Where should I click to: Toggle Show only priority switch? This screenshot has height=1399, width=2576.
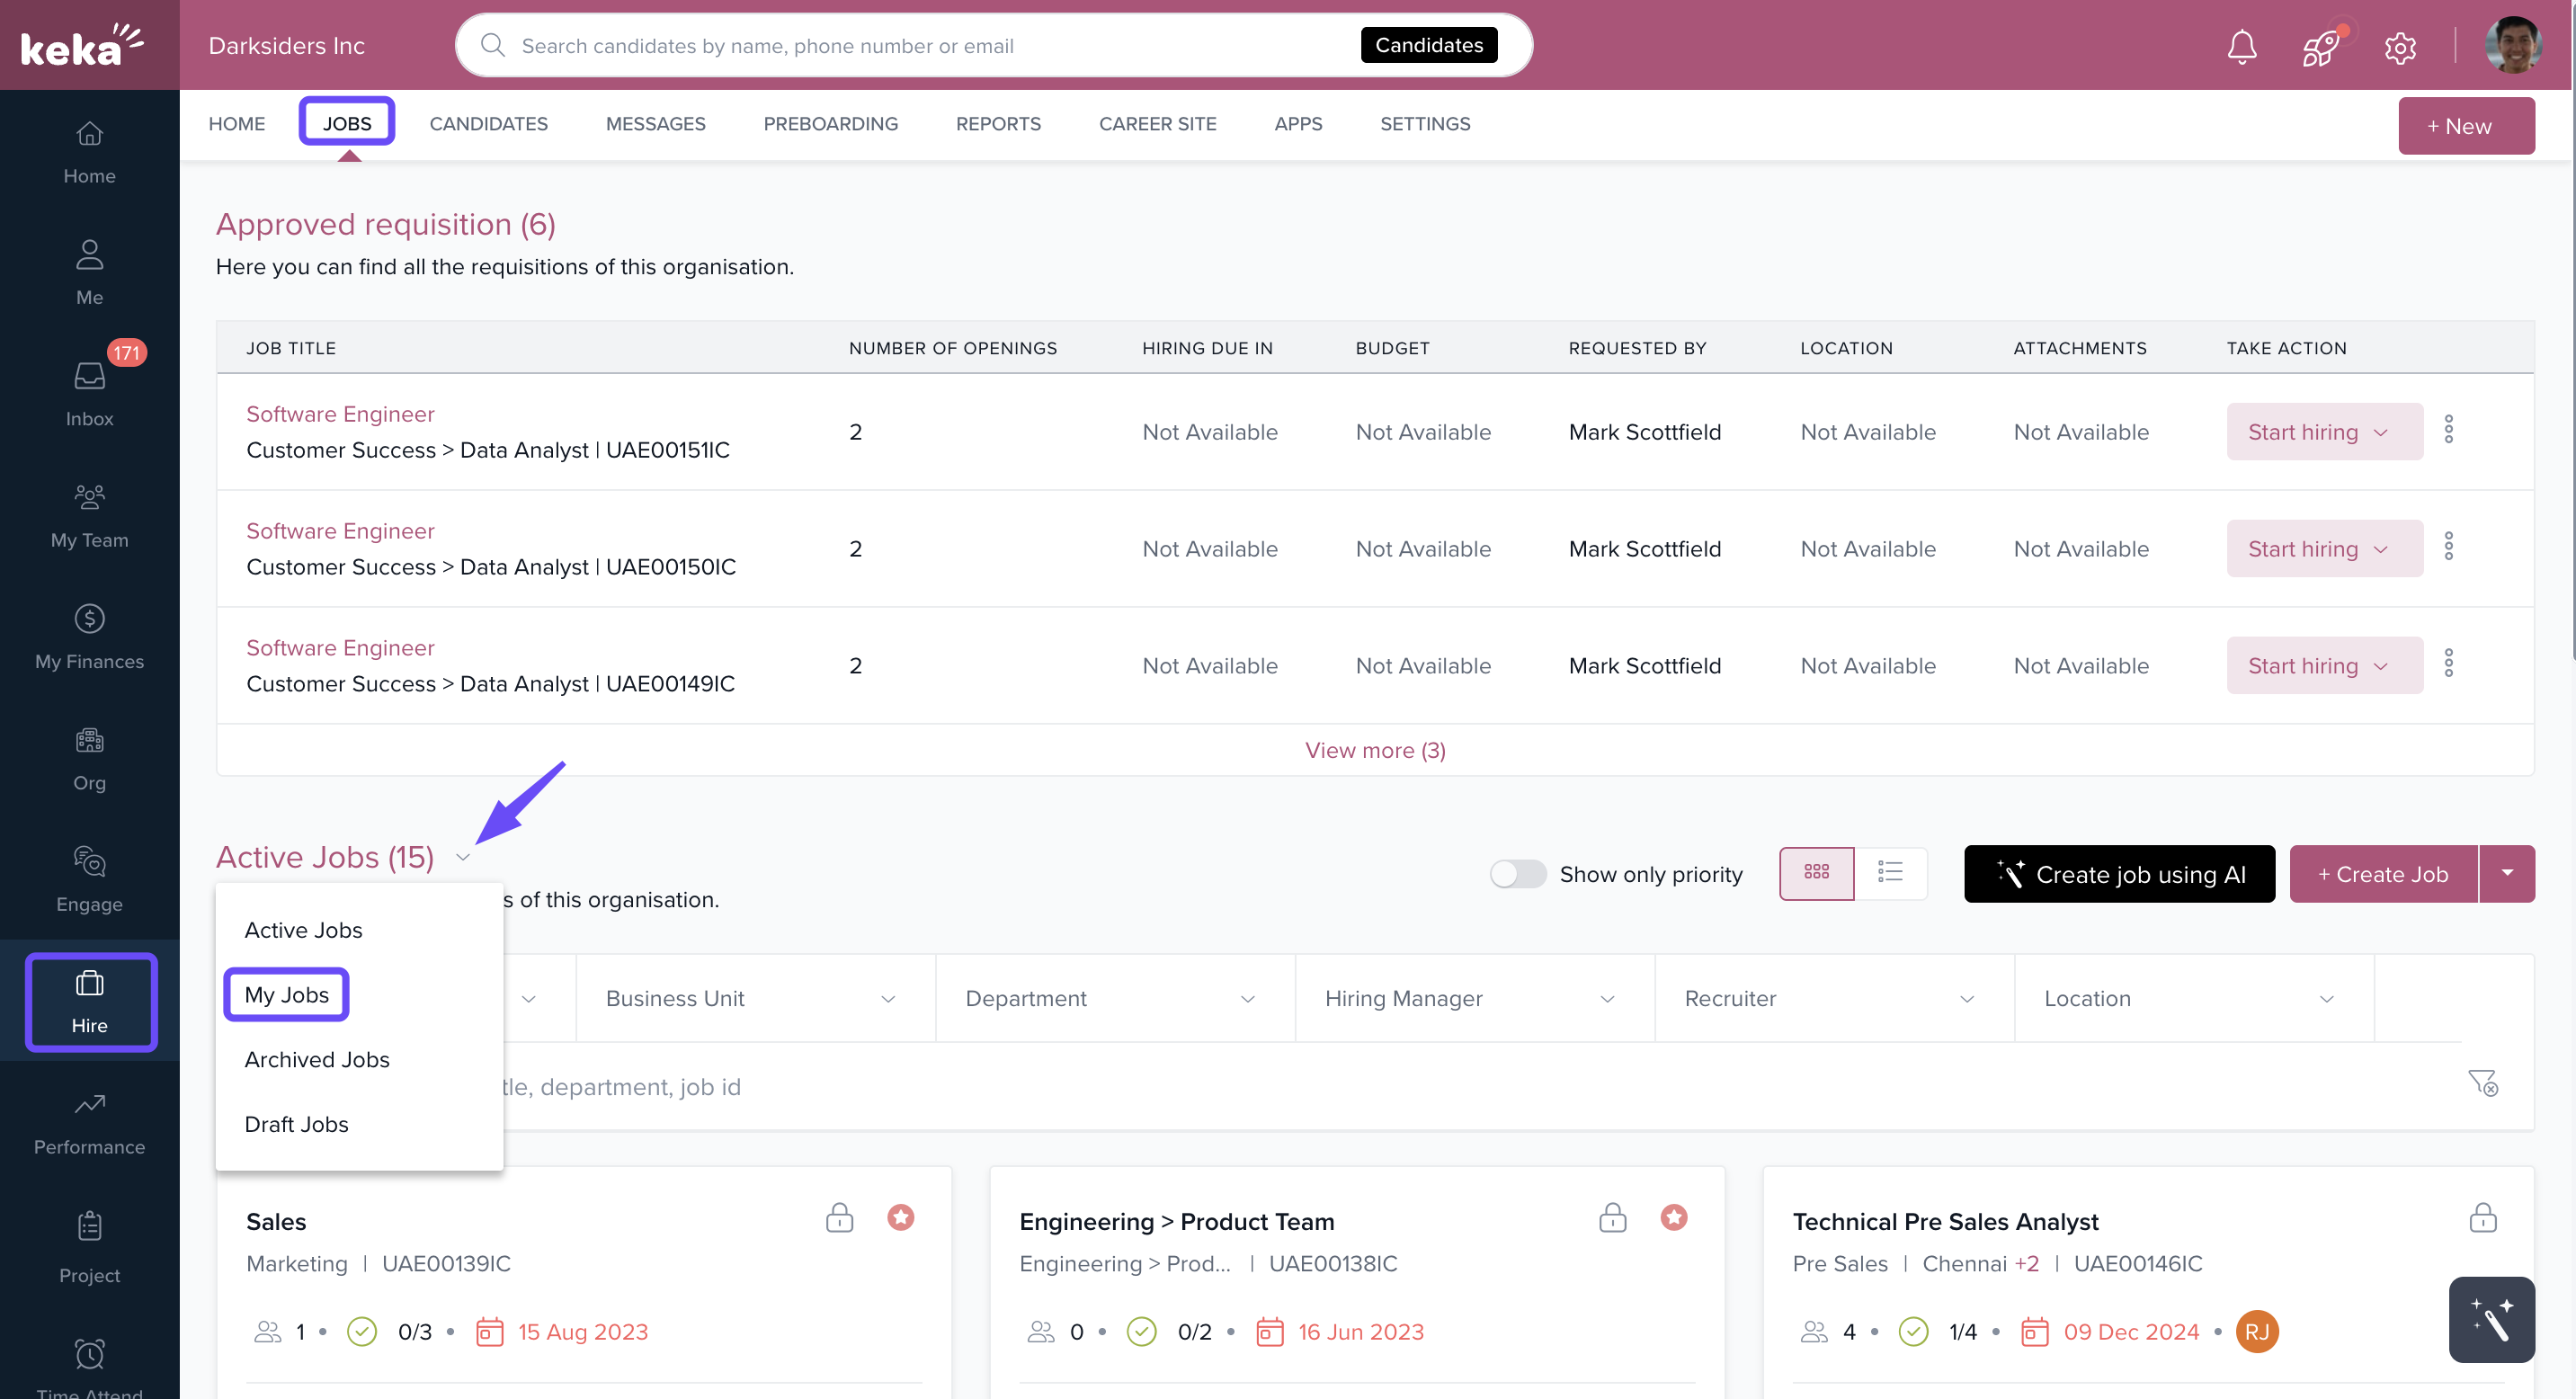(1517, 873)
